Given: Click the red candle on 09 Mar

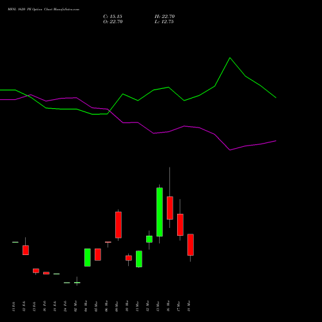Looking at the screenshot, I should (x=118, y=225).
